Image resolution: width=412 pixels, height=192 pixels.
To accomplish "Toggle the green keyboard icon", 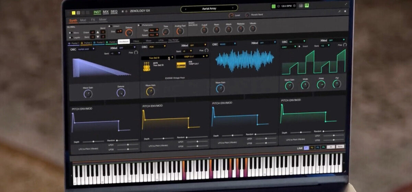I will click(x=307, y=6).
